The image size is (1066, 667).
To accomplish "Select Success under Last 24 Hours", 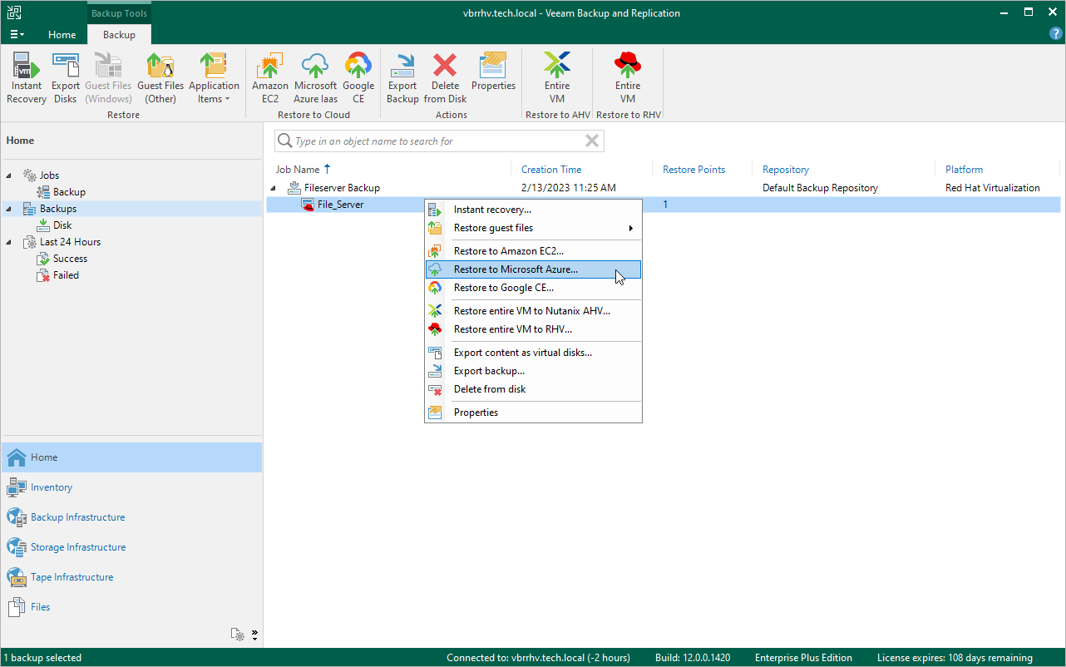I will tap(70, 259).
